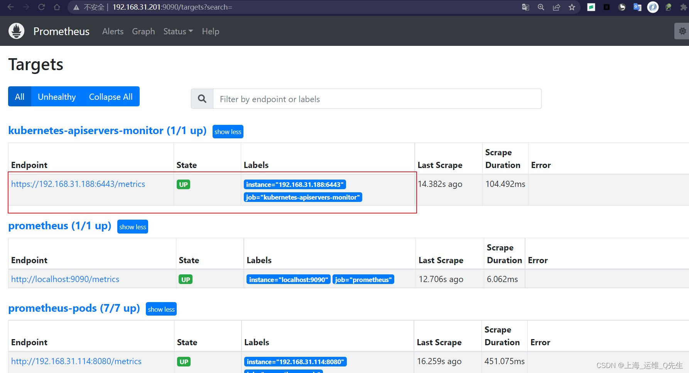
Task: Open the prometheus group heading
Action: tap(60, 226)
